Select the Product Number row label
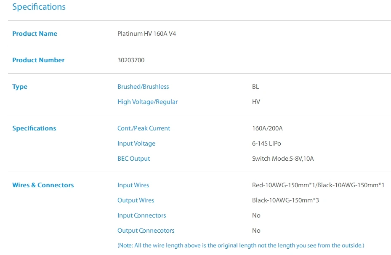The height and width of the screenshot is (255, 391). coord(38,60)
